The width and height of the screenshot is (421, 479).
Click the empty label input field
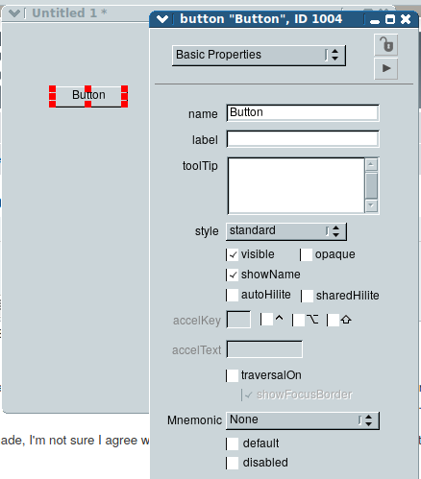click(x=303, y=139)
